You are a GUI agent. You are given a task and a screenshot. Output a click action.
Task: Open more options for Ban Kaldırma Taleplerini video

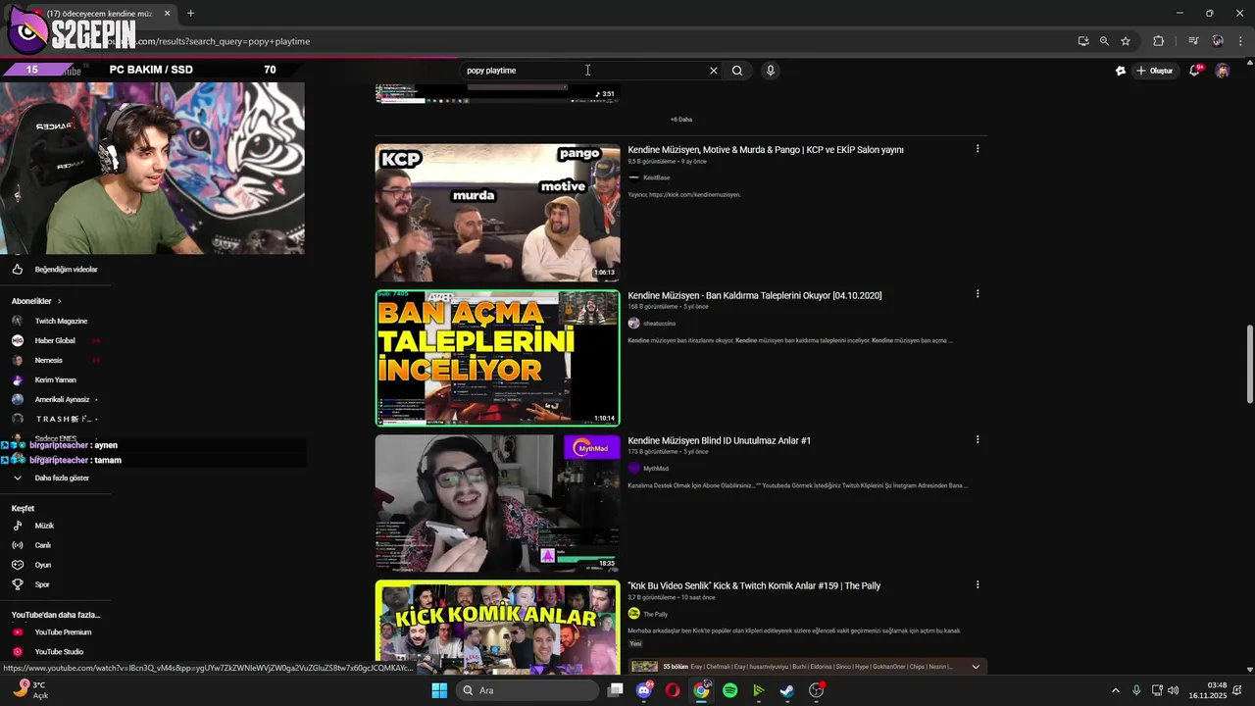pos(978,294)
